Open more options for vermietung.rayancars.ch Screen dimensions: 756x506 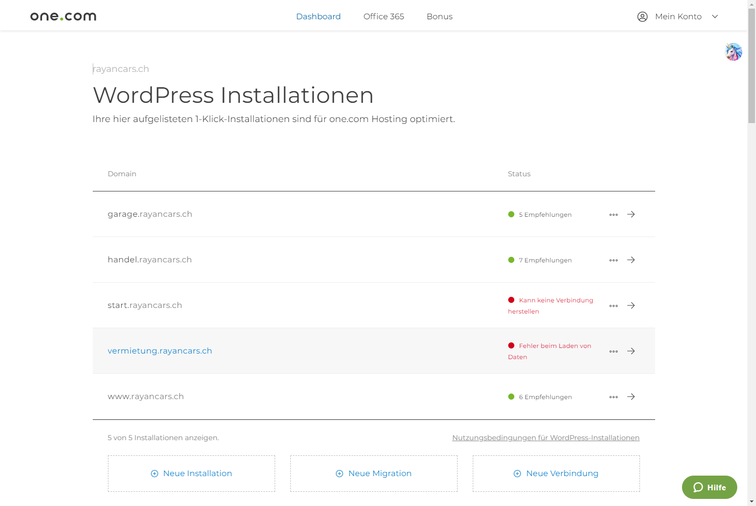(x=614, y=352)
